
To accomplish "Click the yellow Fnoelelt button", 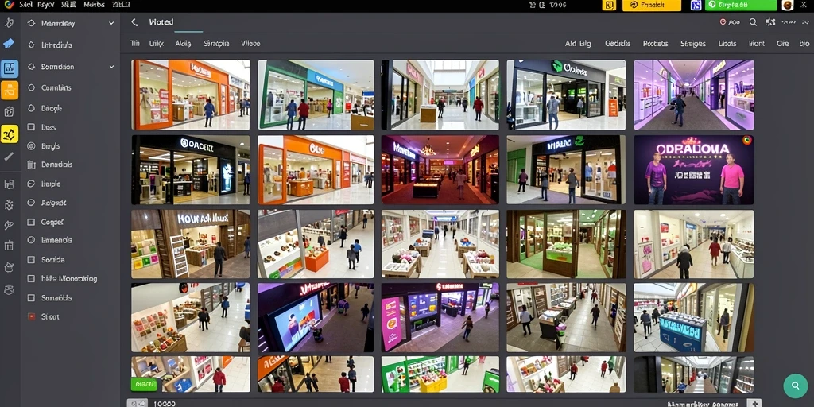I will coord(652,6).
